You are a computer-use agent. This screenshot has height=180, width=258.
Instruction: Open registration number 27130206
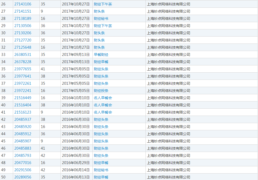click(x=23, y=33)
